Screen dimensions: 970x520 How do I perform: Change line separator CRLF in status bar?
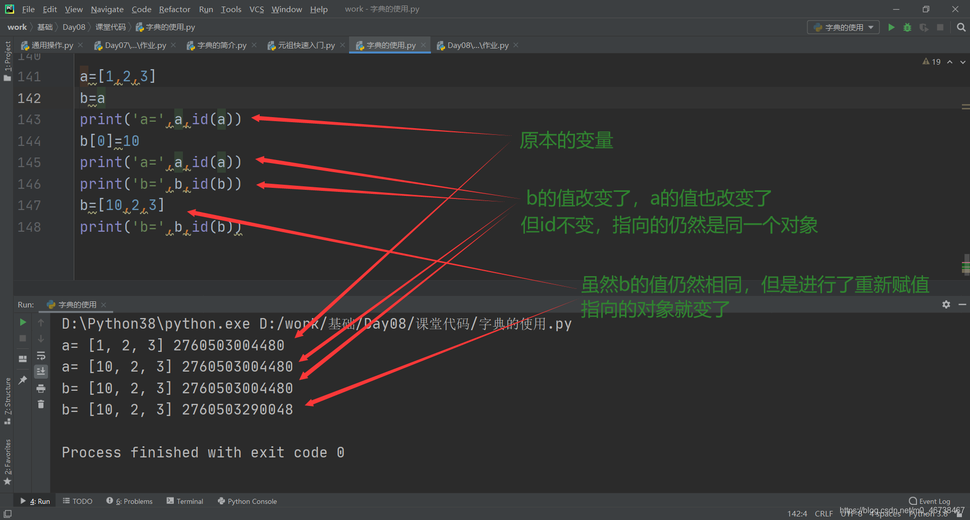pyautogui.click(x=824, y=514)
